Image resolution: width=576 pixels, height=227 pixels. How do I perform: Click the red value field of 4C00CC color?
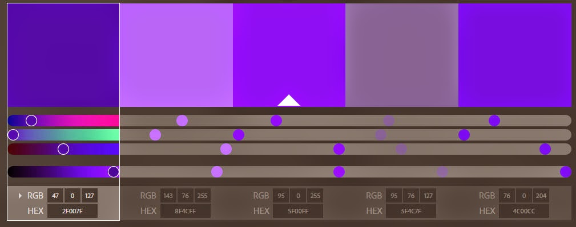click(x=507, y=196)
